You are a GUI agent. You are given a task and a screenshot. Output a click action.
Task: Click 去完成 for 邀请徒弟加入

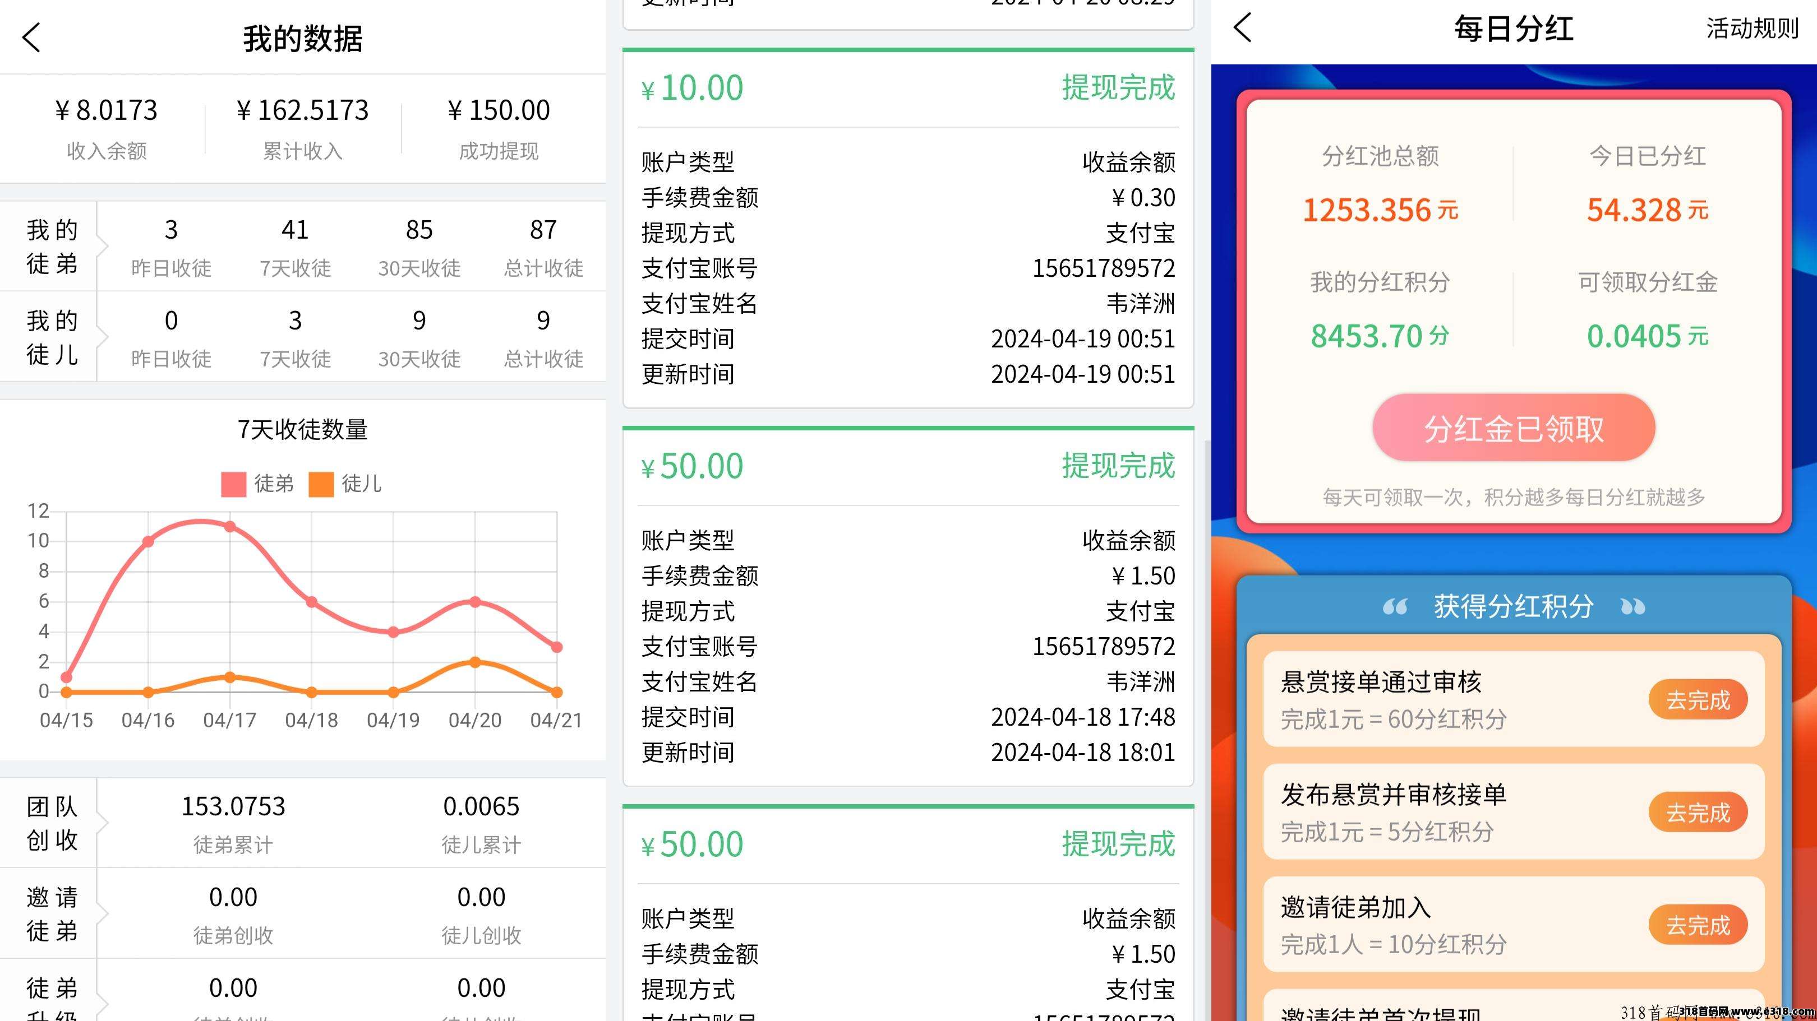click(x=1698, y=925)
